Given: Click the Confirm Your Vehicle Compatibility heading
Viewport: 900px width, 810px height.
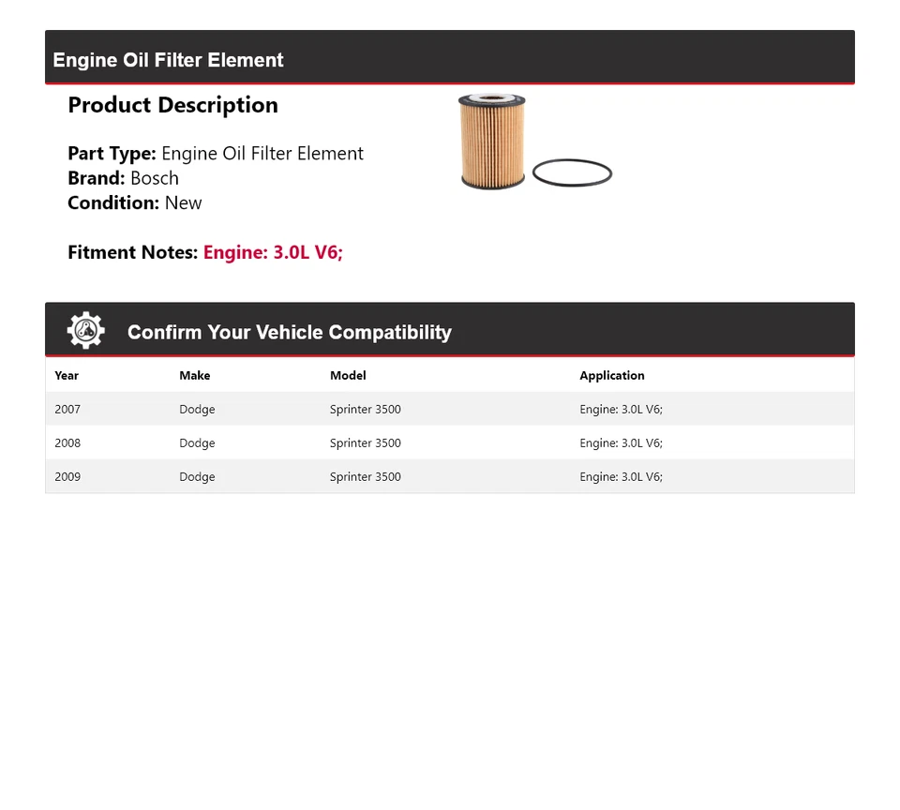Looking at the screenshot, I should (290, 333).
